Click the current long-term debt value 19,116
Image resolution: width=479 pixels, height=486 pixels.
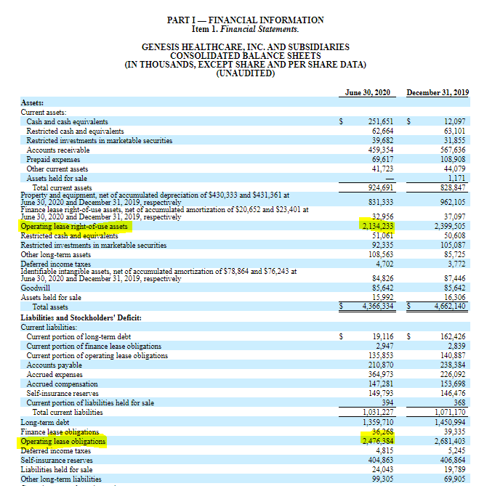(383, 336)
